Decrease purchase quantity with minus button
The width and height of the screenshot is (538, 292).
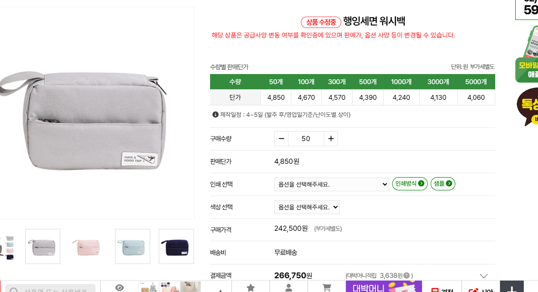tap(281, 139)
